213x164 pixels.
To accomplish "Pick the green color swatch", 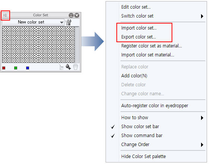I will pos(16,68).
